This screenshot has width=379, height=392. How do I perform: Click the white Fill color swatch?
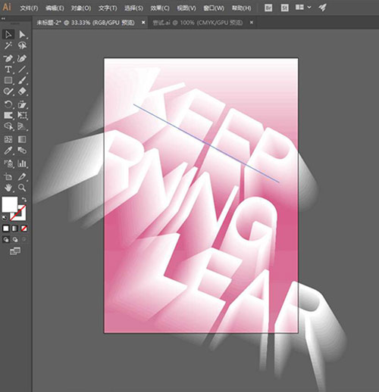10,204
